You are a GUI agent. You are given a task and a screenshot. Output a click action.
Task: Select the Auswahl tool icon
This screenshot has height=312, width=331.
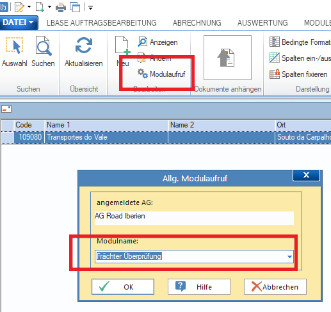click(14, 45)
